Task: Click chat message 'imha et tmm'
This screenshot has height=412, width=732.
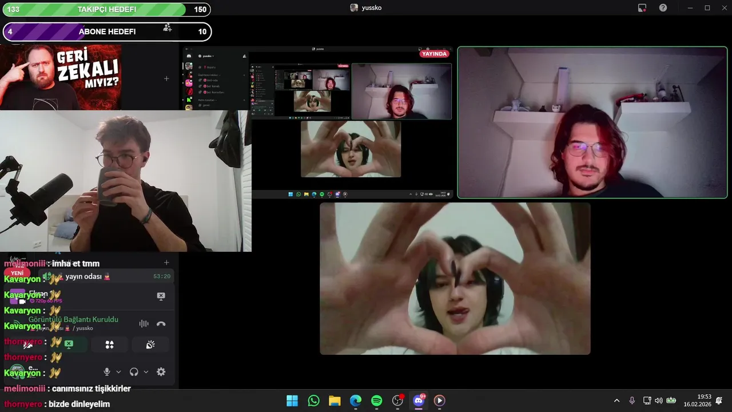Action: pos(75,263)
